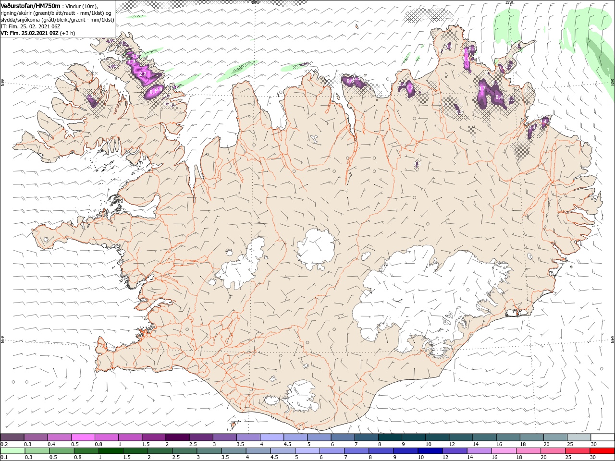Click the dark teal 8 snow legend swatch
The width and height of the screenshot is (615, 461).
tap(390, 437)
